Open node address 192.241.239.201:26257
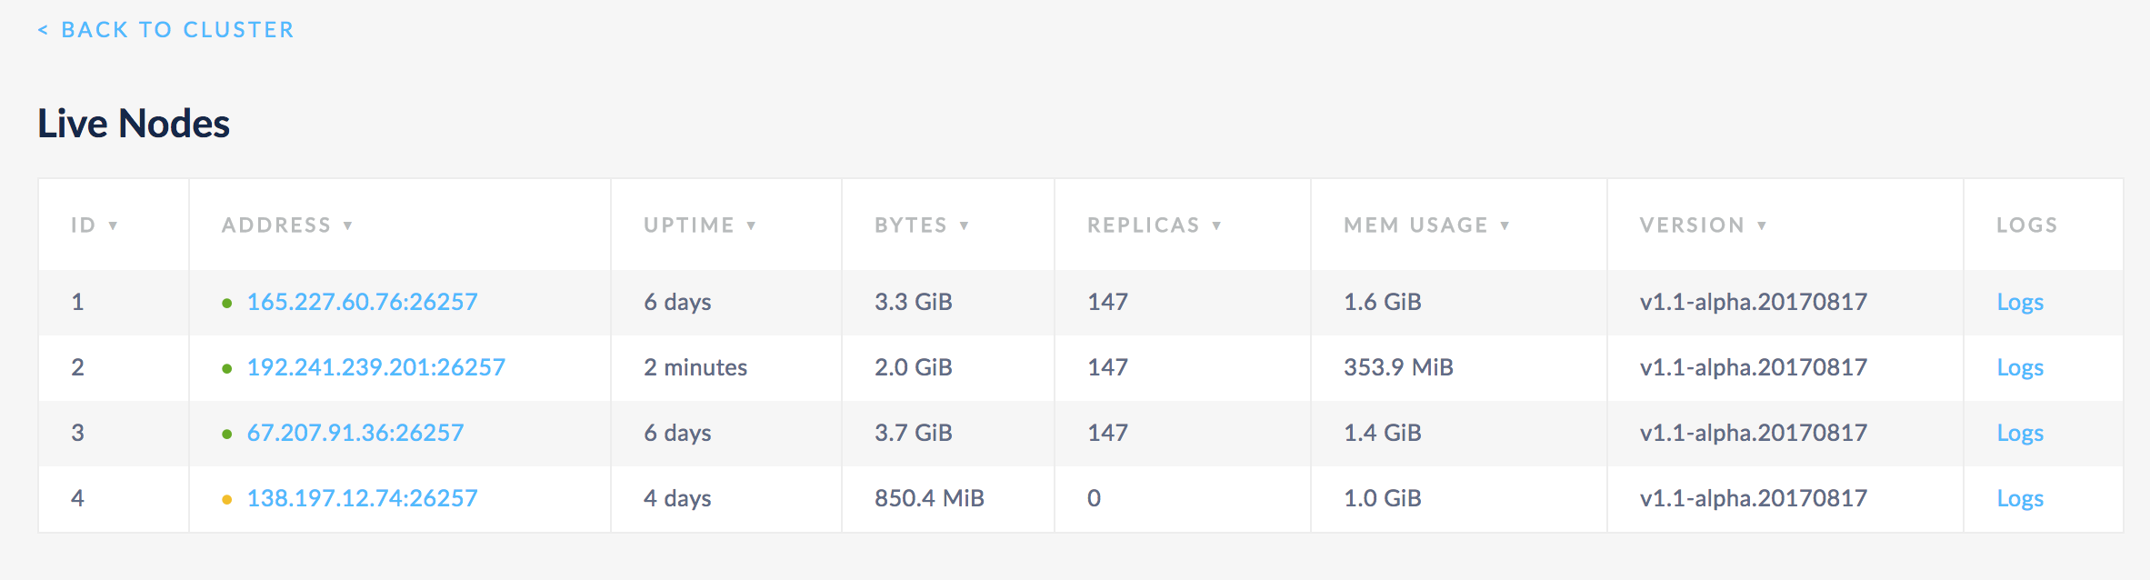2150x580 pixels. point(375,367)
